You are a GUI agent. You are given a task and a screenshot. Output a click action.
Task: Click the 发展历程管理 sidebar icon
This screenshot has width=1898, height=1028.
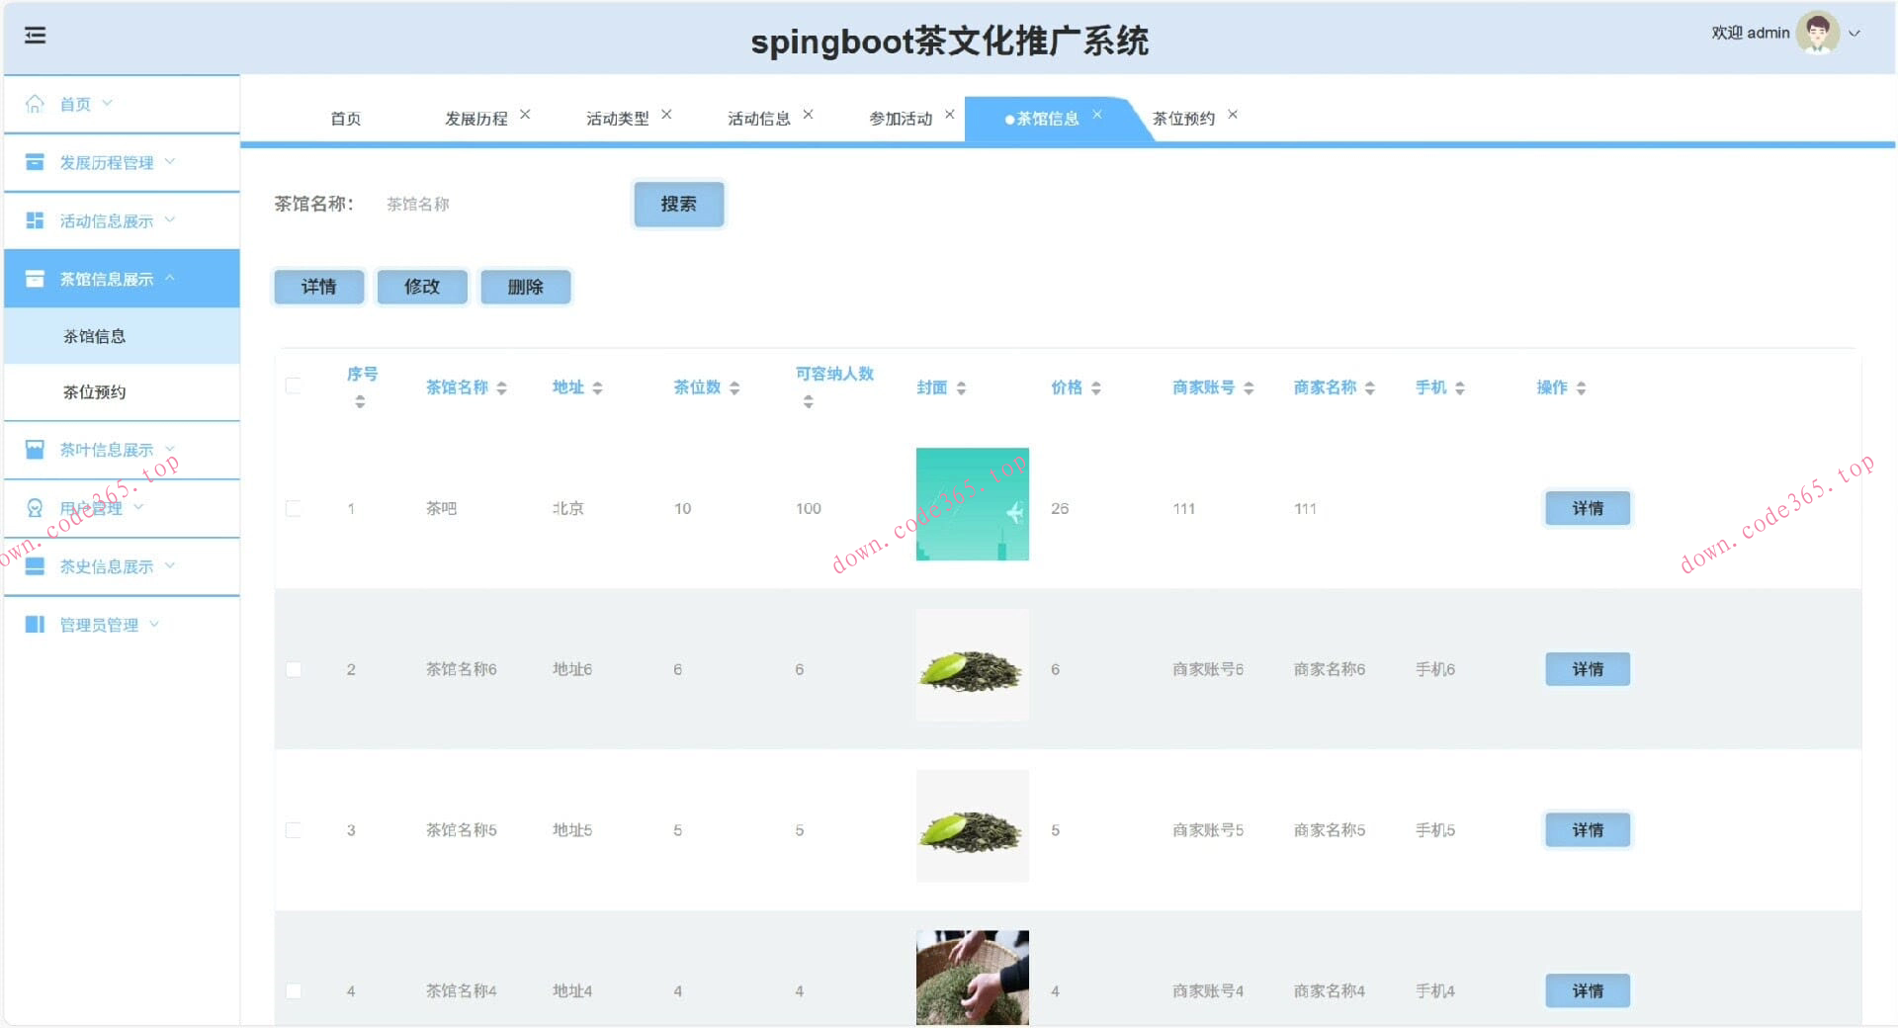pos(35,162)
